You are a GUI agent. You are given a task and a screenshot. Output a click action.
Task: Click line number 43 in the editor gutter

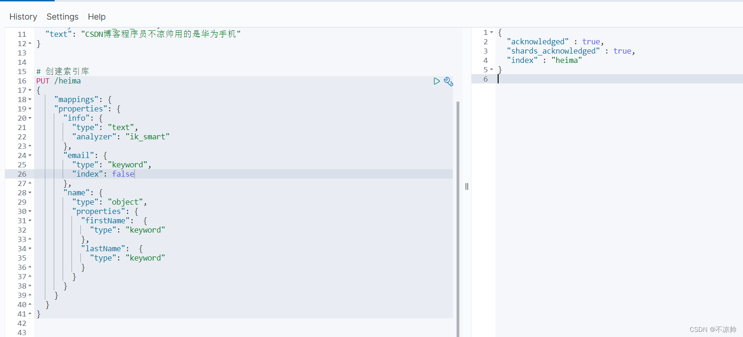(x=22, y=332)
